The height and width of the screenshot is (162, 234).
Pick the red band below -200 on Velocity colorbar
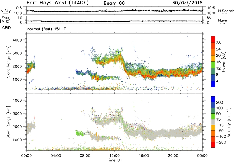(213, 145)
